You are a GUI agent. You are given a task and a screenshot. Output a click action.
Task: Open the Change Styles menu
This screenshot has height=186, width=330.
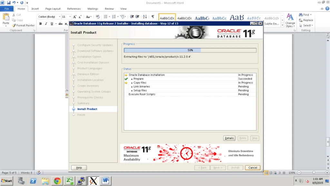290,20
